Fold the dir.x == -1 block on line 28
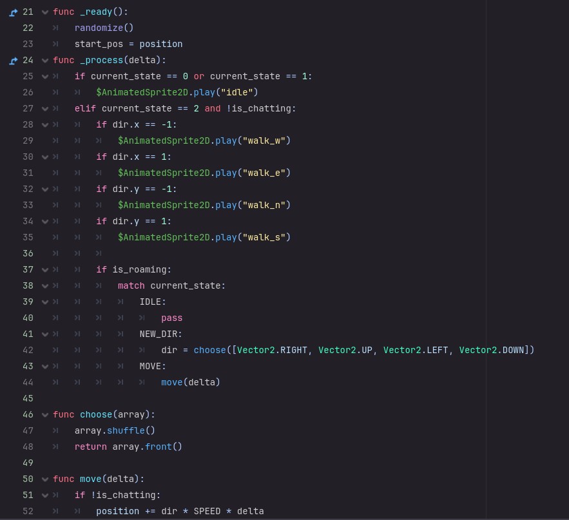 tap(45, 125)
